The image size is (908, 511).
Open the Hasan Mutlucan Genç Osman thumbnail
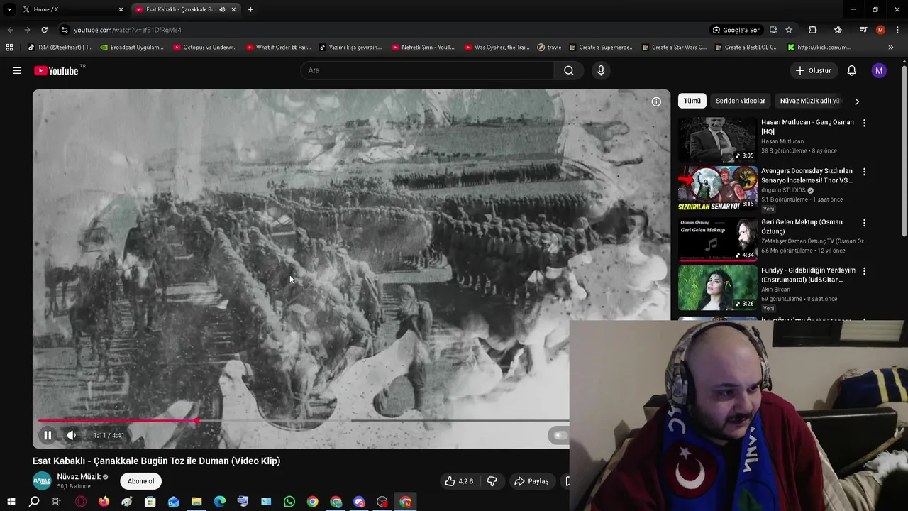[x=717, y=139]
